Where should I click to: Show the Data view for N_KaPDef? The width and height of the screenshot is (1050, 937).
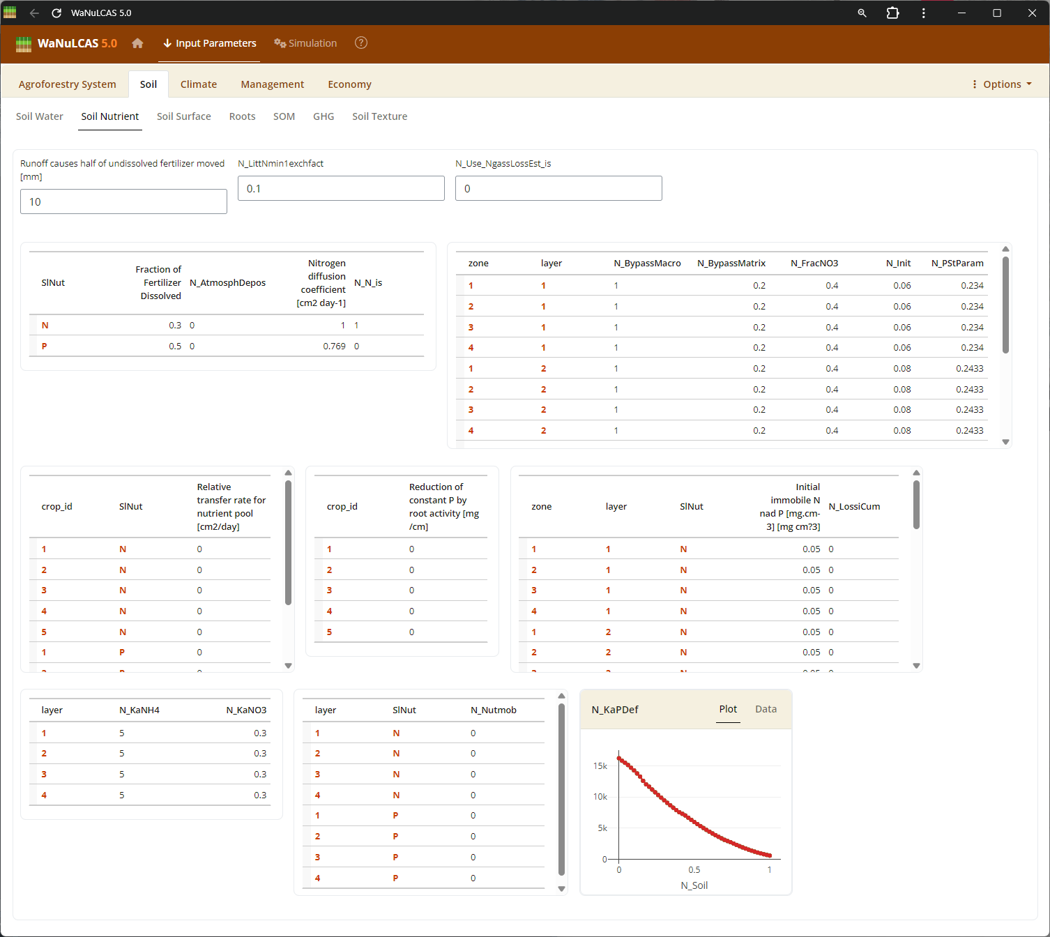(x=766, y=709)
